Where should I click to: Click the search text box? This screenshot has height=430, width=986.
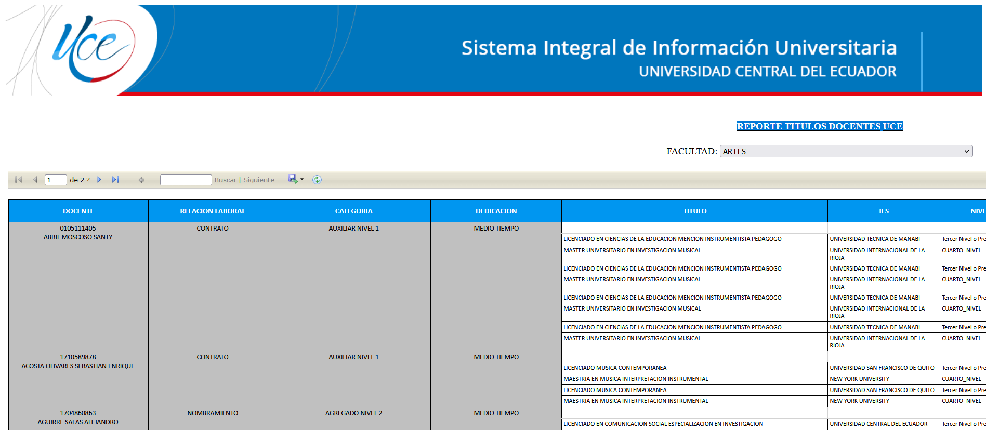pos(186,180)
